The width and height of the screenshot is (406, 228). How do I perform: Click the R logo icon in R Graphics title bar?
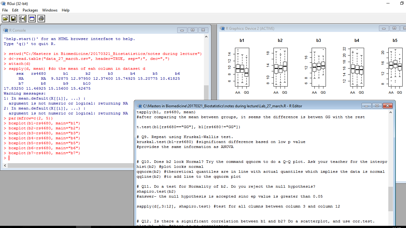coord(222,28)
